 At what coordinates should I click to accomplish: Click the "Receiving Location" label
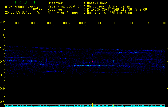(65, 6)
